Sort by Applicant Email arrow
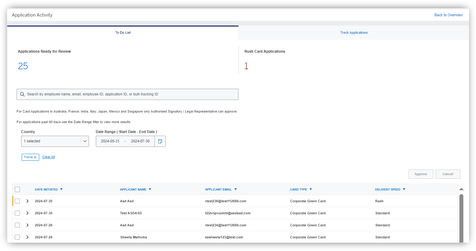 (235, 189)
